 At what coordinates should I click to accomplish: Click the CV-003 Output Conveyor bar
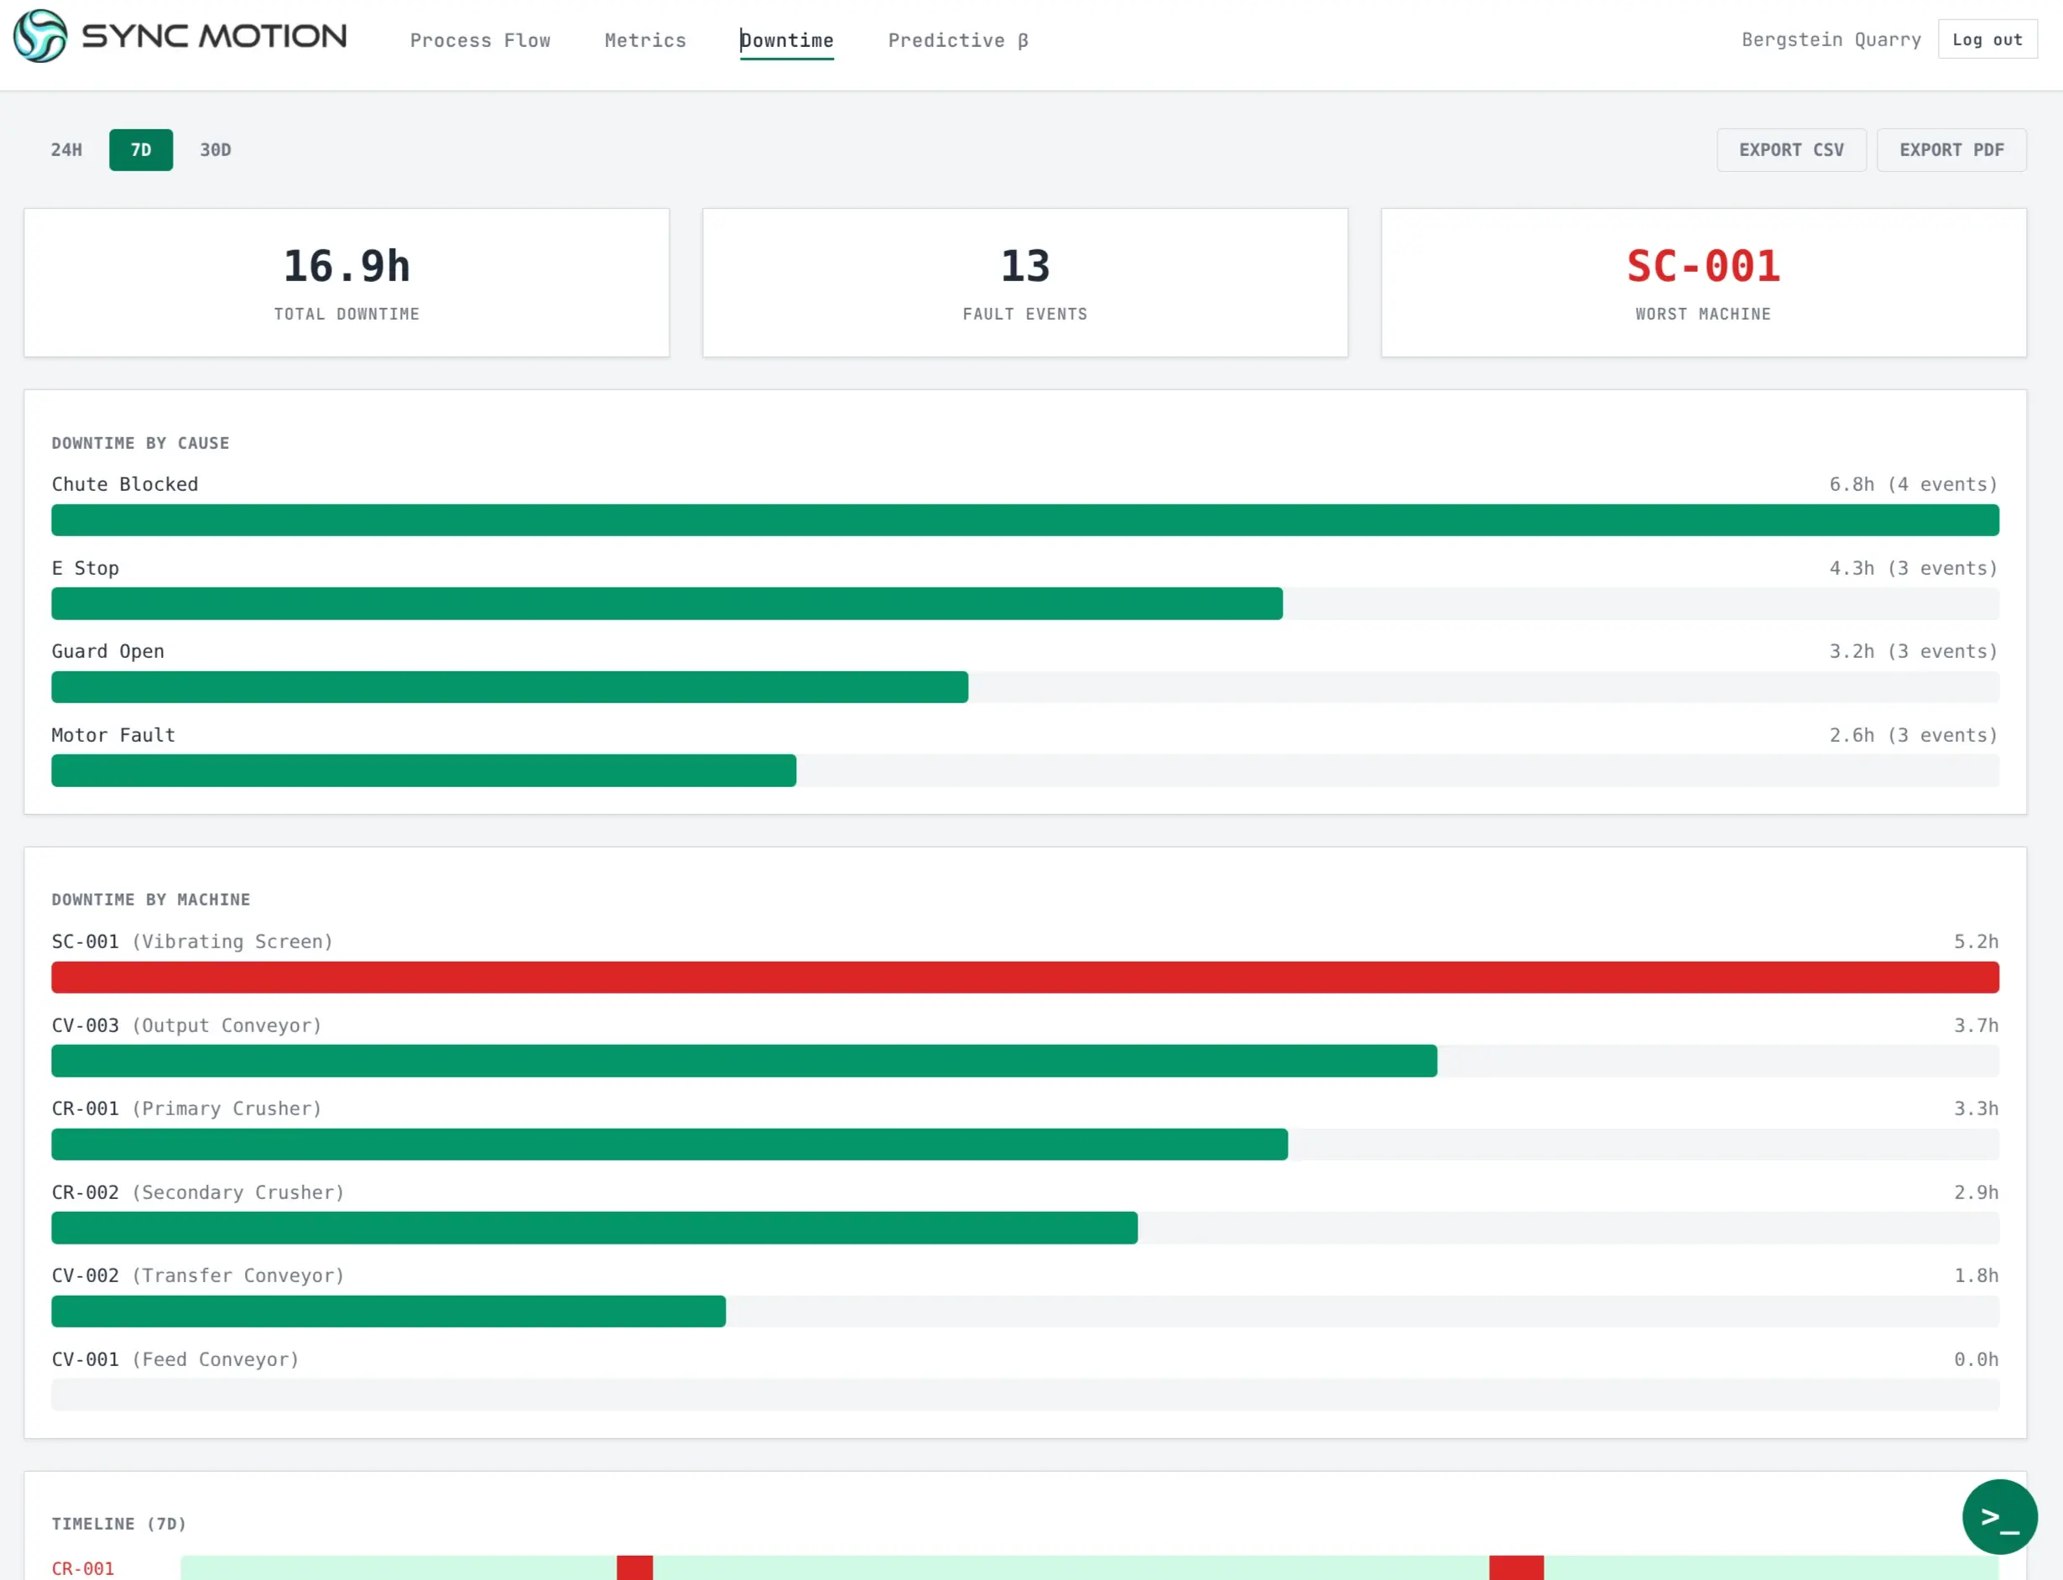click(x=744, y=1061)
